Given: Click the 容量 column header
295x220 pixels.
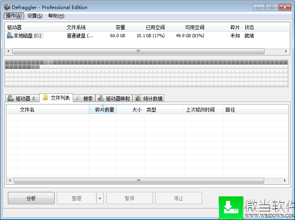Looking at the screenshot, I should (112, 27).
